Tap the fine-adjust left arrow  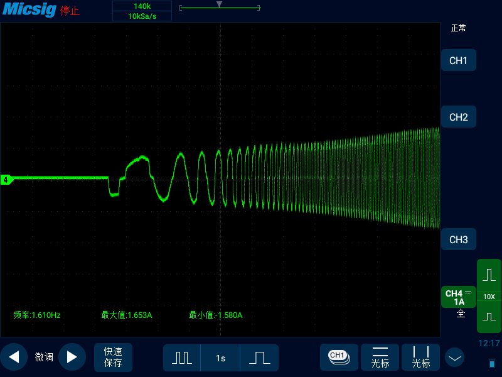(14, 357)
